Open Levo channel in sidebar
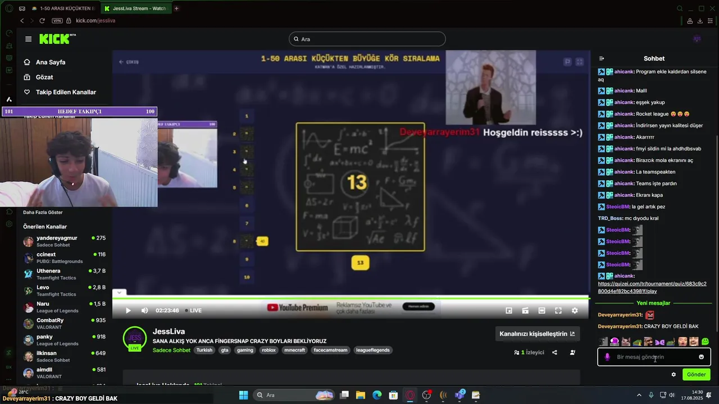719x404 pixels. pyautogui.click(x=64, y=291)
